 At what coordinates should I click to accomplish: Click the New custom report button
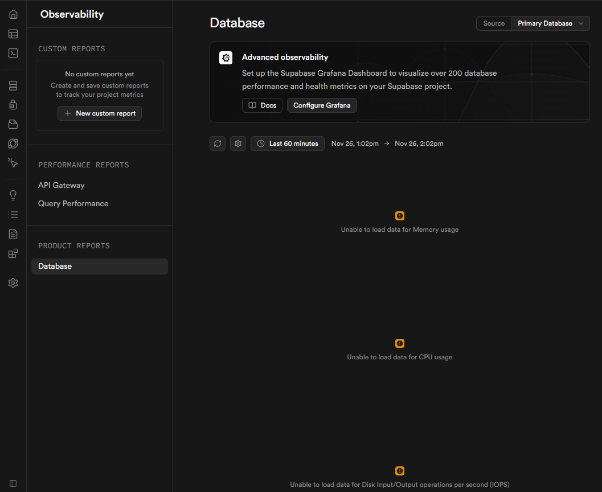pyautogui.click(x=100, y=113)
